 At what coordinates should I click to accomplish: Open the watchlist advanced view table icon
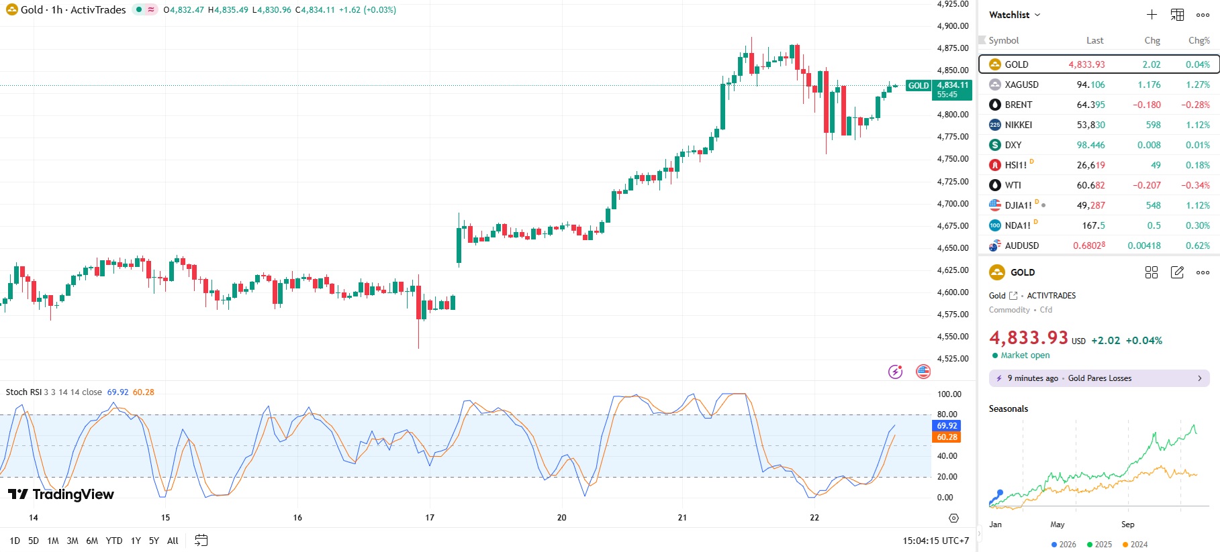tap(1177, 15)
